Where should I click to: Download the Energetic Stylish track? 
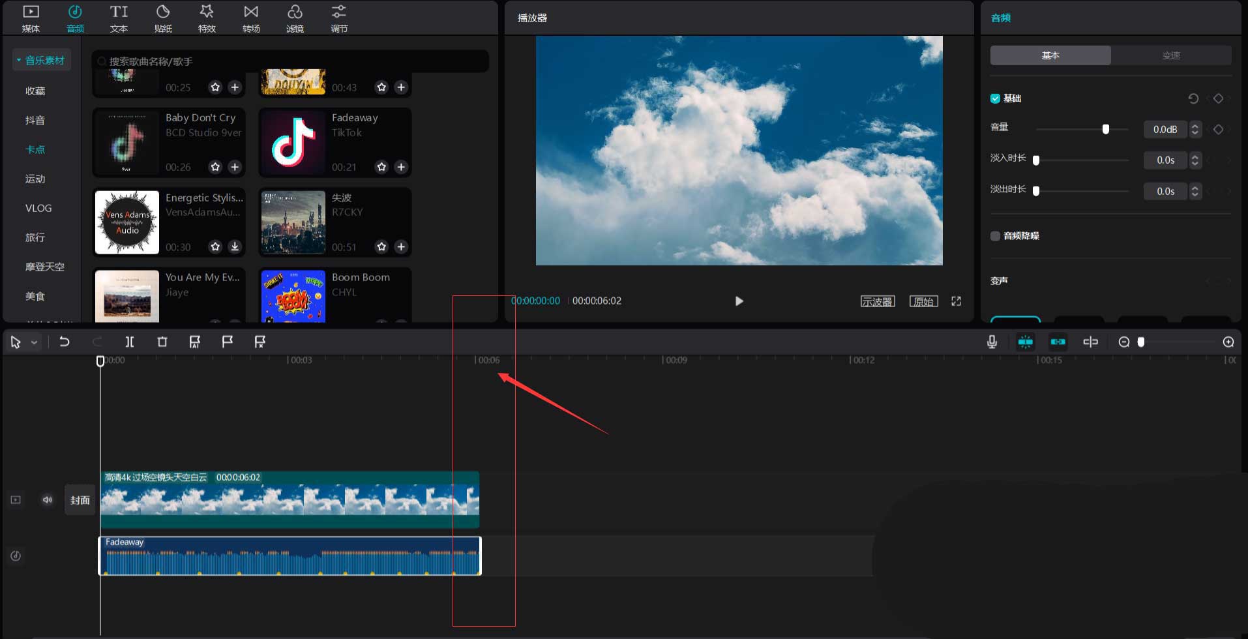tap(235, 246)
